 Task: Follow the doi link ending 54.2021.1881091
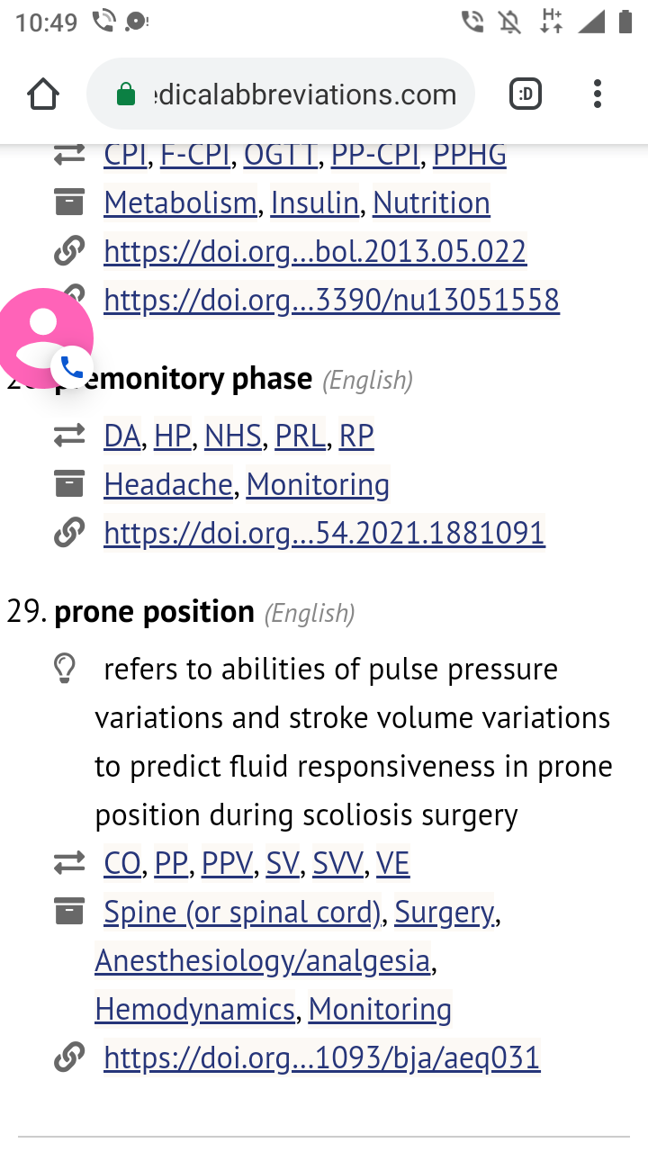pos(324,533)
